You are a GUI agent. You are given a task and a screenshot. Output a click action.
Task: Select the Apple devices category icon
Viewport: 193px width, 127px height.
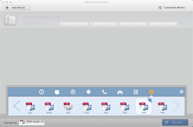coord(57,92)
